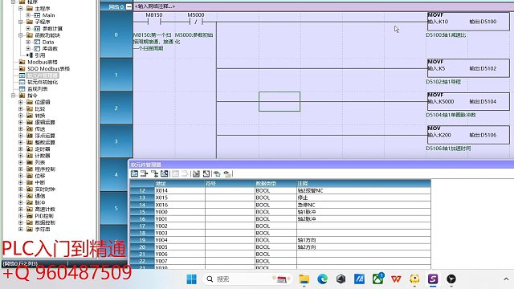Image resolution: width=514 pixels, height=289 pixels.
Task: Open purple S application on taskbar
Action: tap(433, 279)
